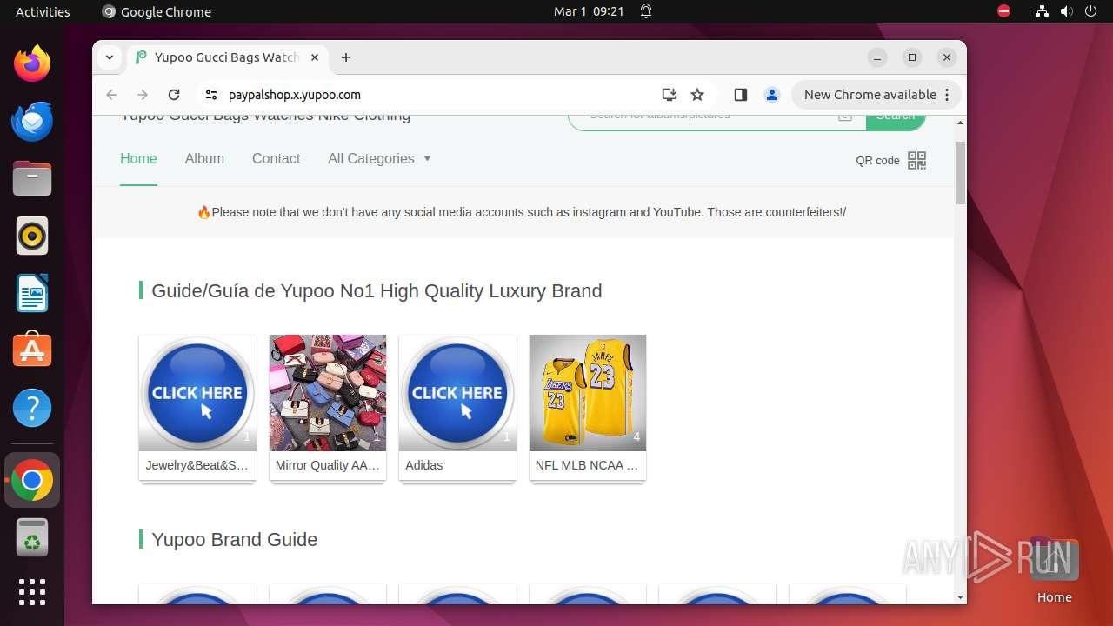Select the Home navigation tab

[x=138, y=158]
